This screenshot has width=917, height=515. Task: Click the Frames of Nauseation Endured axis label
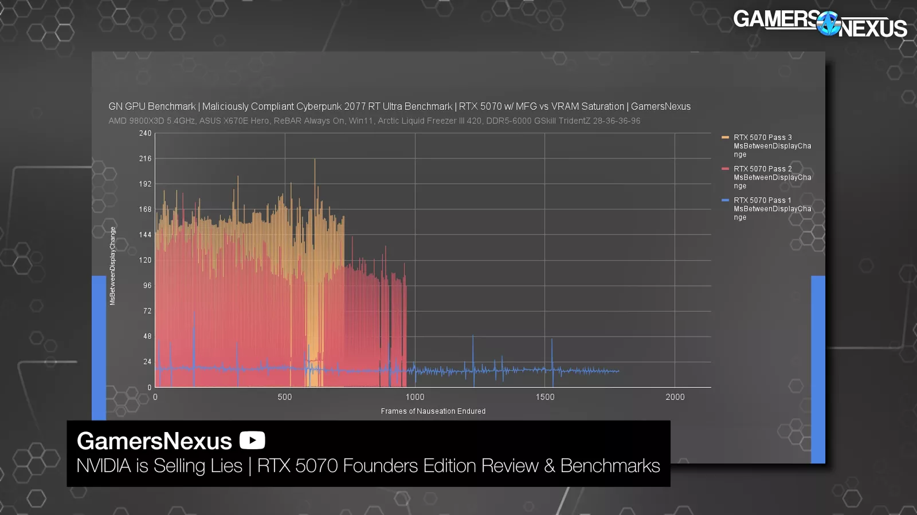(433, 411)
